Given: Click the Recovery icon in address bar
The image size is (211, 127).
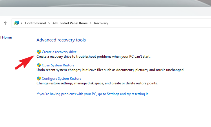Looking at the screenshot, I should 17,23.
